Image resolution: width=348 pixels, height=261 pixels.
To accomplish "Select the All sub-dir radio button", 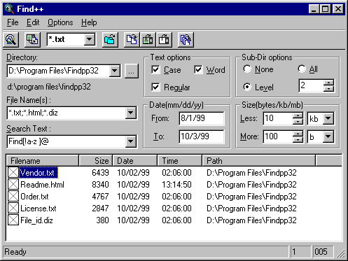I will 302,69.
